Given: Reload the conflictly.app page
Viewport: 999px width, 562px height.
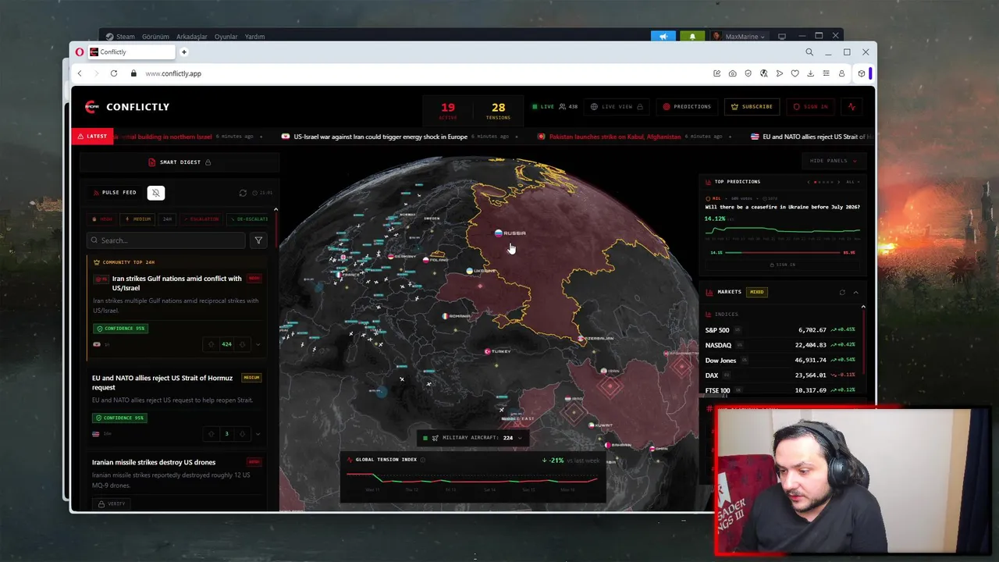Looking at the screenshot, I should pyautogui.click(x=114, y=73).
